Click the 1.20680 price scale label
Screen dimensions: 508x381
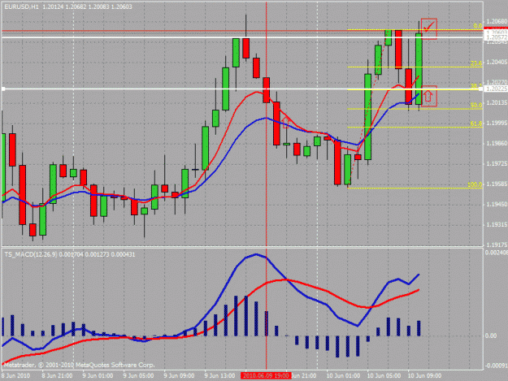click(497, 21)
